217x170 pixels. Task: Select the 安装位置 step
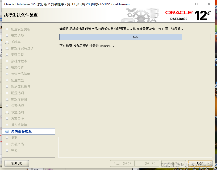[x=18, y=68]
